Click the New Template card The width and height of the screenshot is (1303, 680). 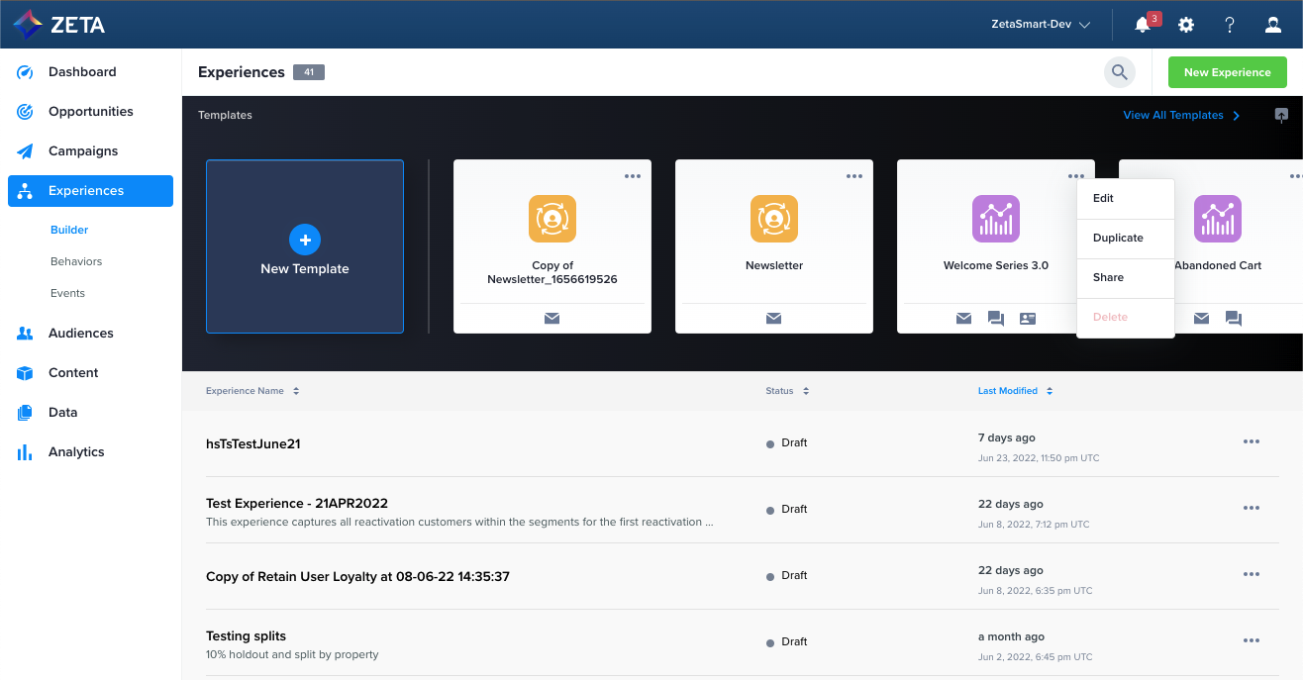click(305, 246)
